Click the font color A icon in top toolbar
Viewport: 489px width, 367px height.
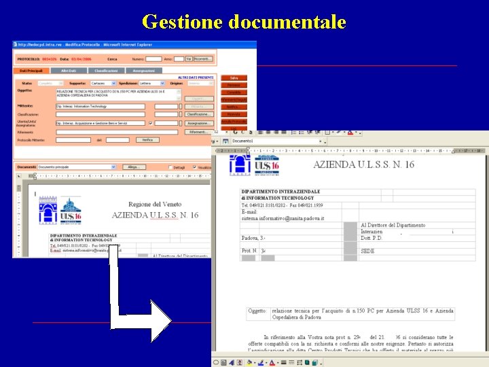point(350,133)
